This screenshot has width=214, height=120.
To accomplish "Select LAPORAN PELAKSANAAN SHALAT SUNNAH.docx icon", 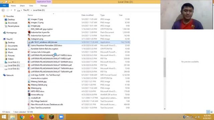I will coord(29,62).
